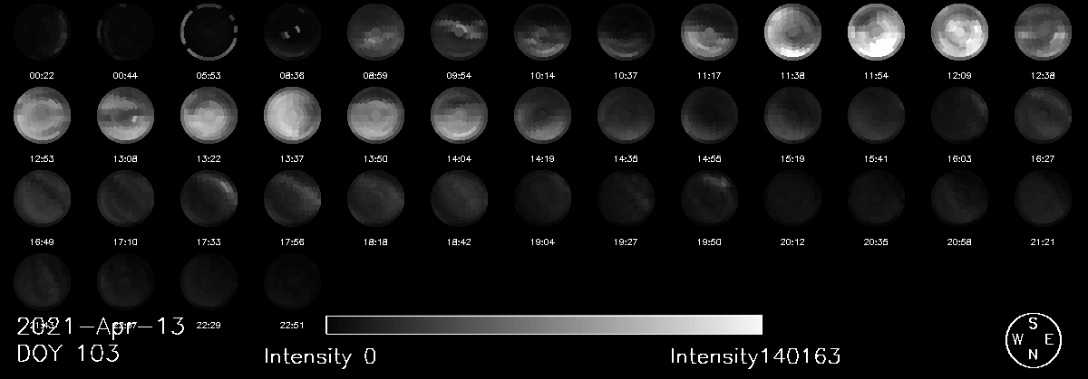
Task: Click the Intensity 0 minimum label
Action: (319, 356)
